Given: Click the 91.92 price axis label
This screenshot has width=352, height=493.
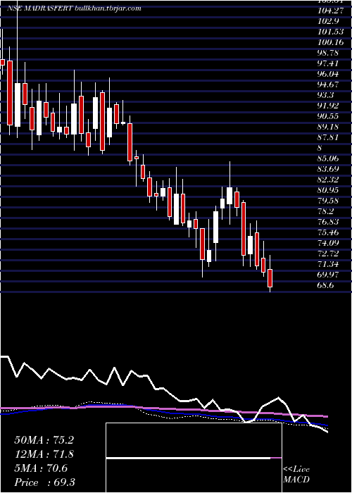Looking at the screenshot, I should 328,106.
